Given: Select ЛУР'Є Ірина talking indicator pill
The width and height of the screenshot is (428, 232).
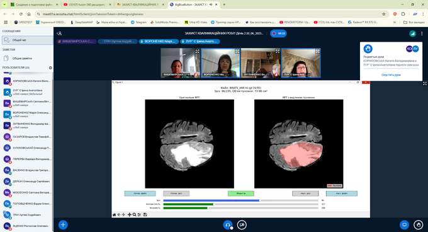Looking at the screenshot, I should [x=200, y=42].
